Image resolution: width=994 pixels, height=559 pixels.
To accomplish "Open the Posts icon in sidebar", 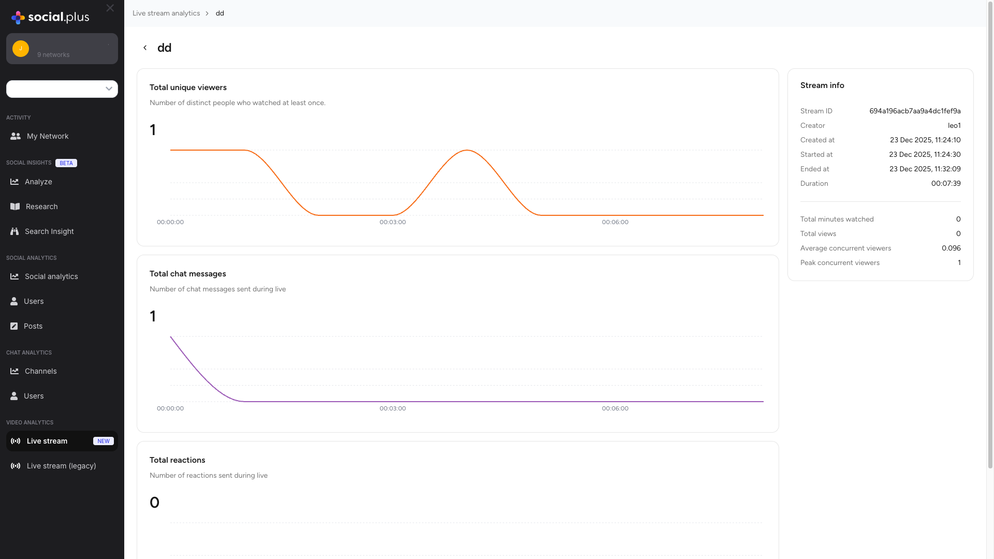I will (13, 326).
